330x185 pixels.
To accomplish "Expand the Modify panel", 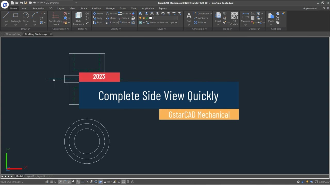I will tap(115, 29).
